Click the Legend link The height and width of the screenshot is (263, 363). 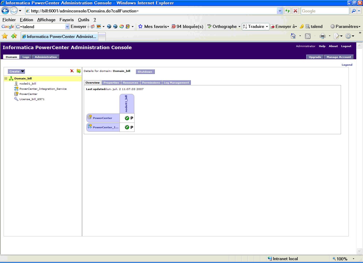click(347, 65)
